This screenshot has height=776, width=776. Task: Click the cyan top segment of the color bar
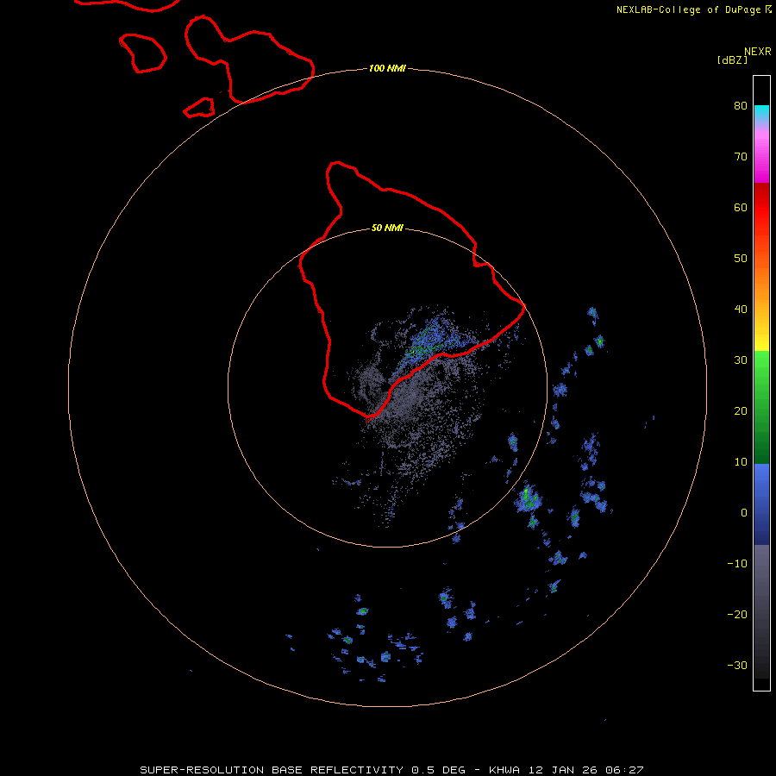761,113
